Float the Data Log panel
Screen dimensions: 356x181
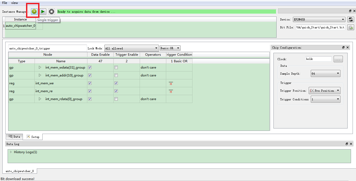point(347,144)
